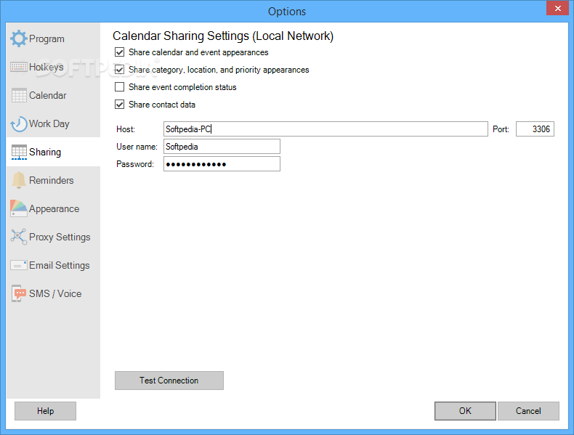574x435 pixels.
Task: Click the SMS / Voice phone icon
Action: click(19, 293)
